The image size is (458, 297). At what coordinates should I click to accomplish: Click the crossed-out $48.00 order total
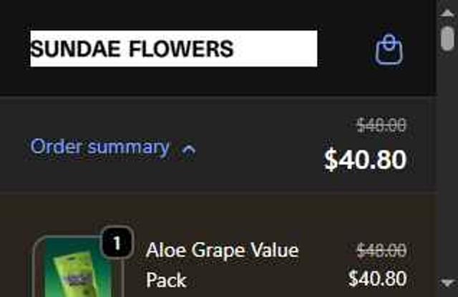tap(381, 125)
